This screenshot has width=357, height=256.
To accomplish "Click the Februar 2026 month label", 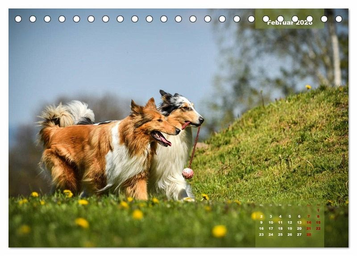I will pyautogui.click(x=290, y=22).
